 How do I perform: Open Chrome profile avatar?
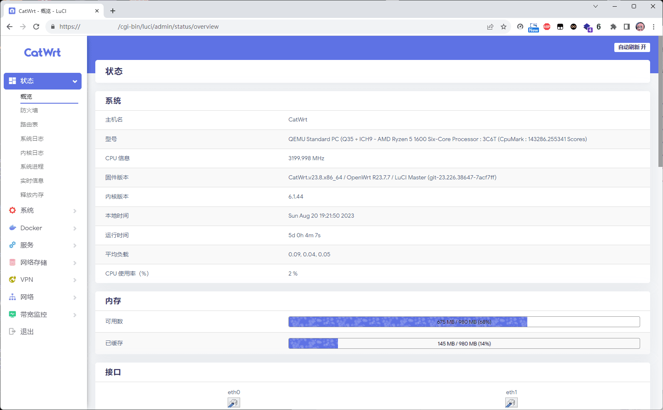coord(640,27)
